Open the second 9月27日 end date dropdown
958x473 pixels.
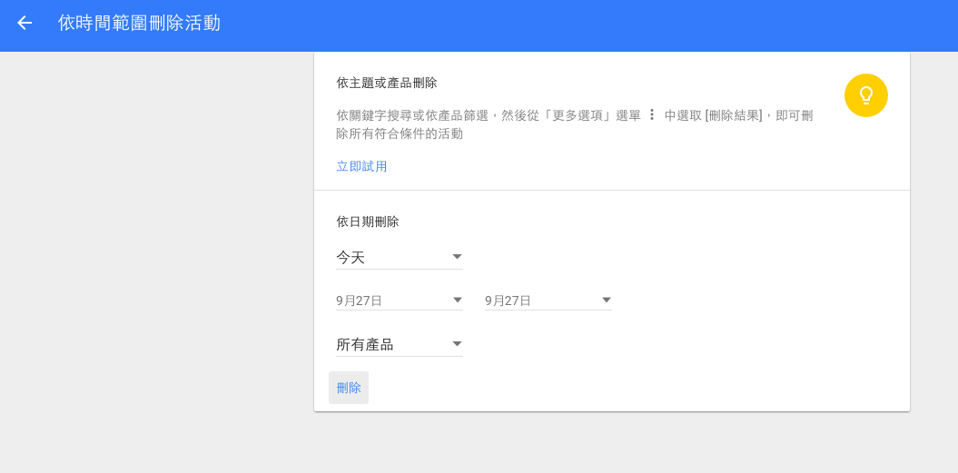pos(548,301)
